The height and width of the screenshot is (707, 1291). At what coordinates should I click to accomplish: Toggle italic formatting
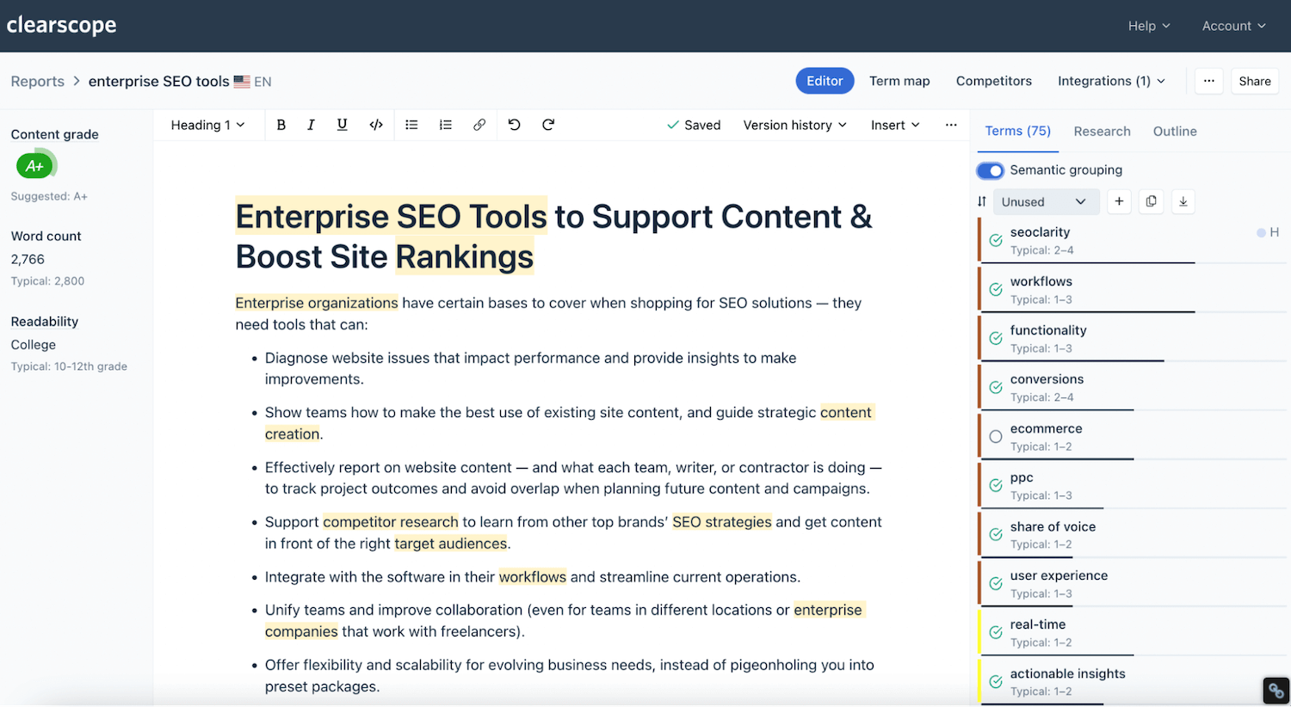tap(311, 125)
